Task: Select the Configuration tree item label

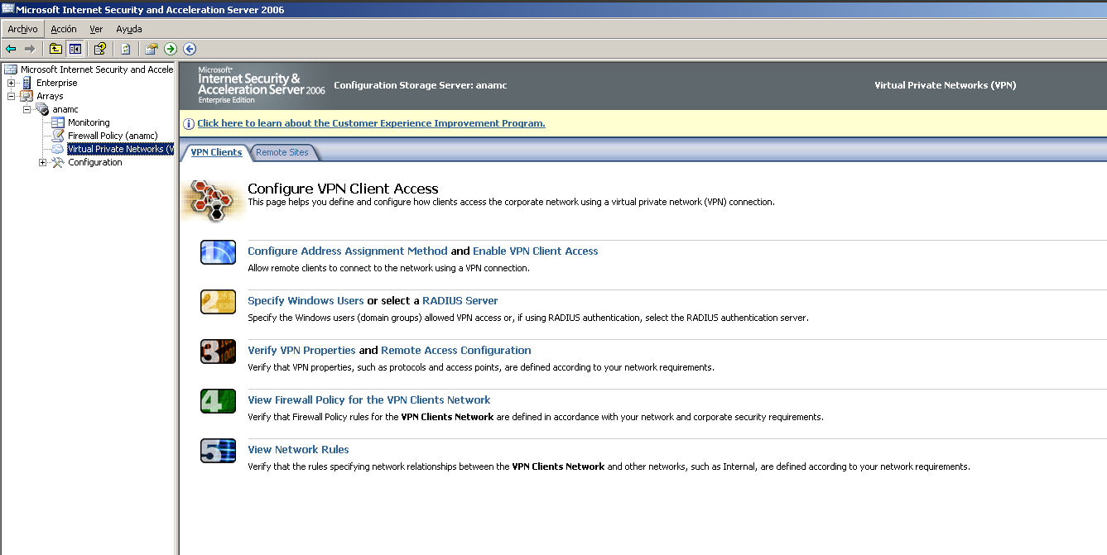Action: tap(95, 162)
